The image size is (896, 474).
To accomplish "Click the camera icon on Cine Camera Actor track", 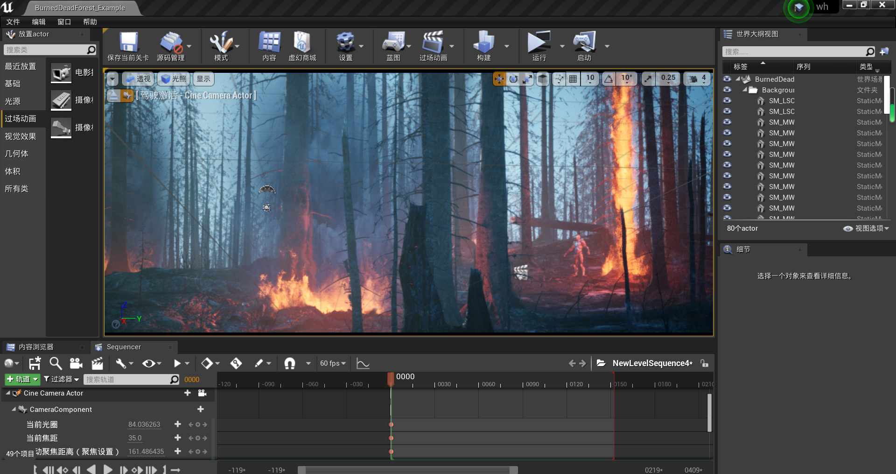I will [202, 393].
